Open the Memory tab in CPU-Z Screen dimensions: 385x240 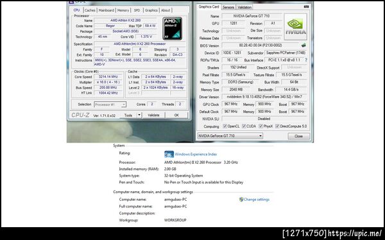point(123,10)
